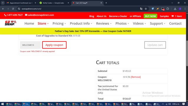Click the $134.67 total value
Image resolution: width=188 pixels, height=106 pixels.
[127, 99]
